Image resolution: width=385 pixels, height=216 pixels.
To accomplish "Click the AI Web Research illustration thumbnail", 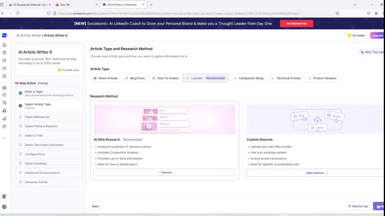I will point(164,119).
